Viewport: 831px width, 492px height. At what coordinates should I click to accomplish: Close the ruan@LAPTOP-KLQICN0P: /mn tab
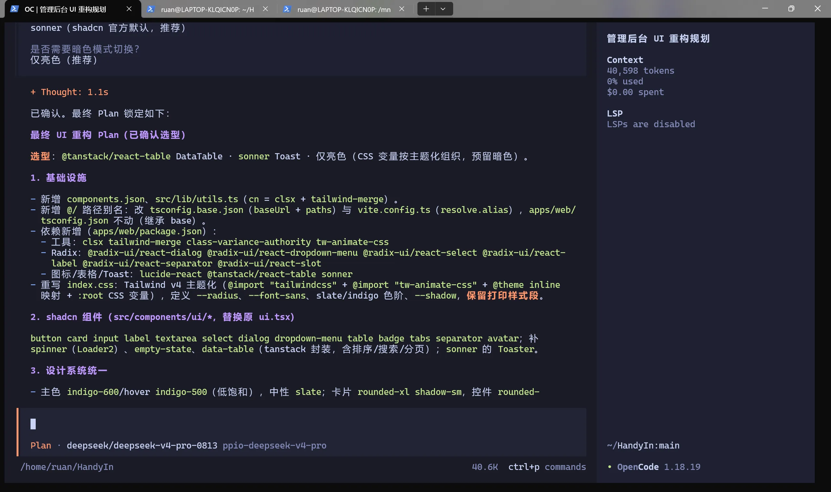pos(402,9)
